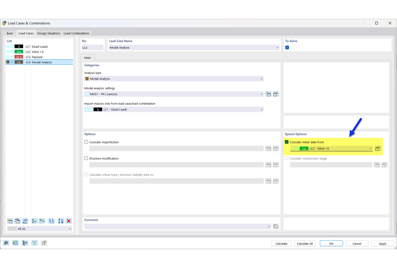Click new imperfection case icon
Viewport: 397px width, 268px height.
point(268,149)
